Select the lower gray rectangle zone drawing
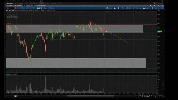 (76, 63)
